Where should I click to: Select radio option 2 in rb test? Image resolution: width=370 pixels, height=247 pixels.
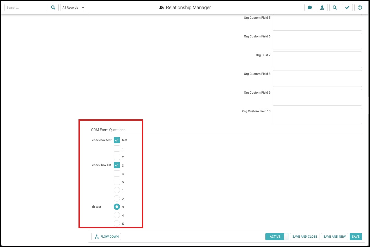coord(117,198)
